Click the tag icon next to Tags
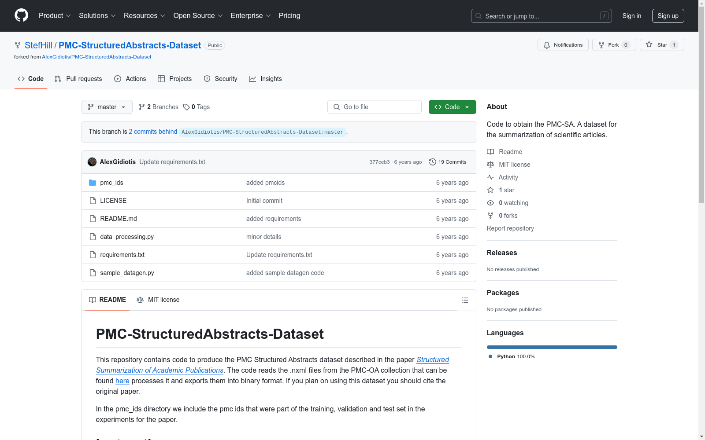This screenshot has width=705, height=440. (186, 107)
